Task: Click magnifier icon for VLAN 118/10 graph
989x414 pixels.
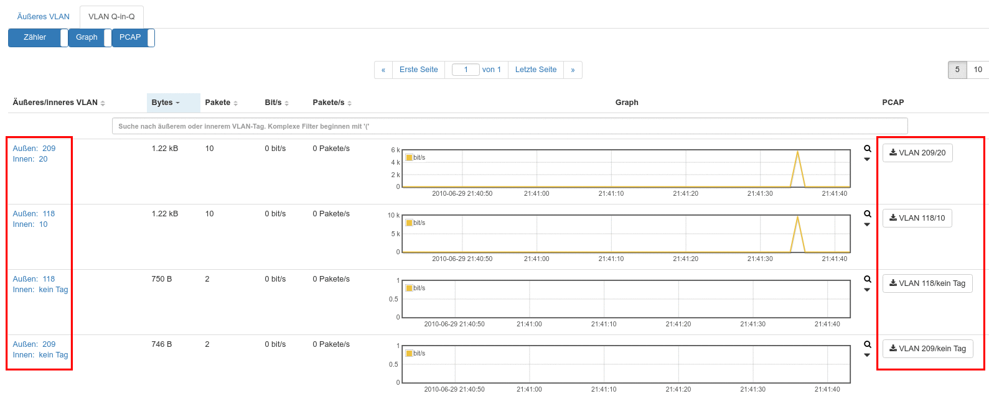Action: pyautogui.click(x=867, y=214)
